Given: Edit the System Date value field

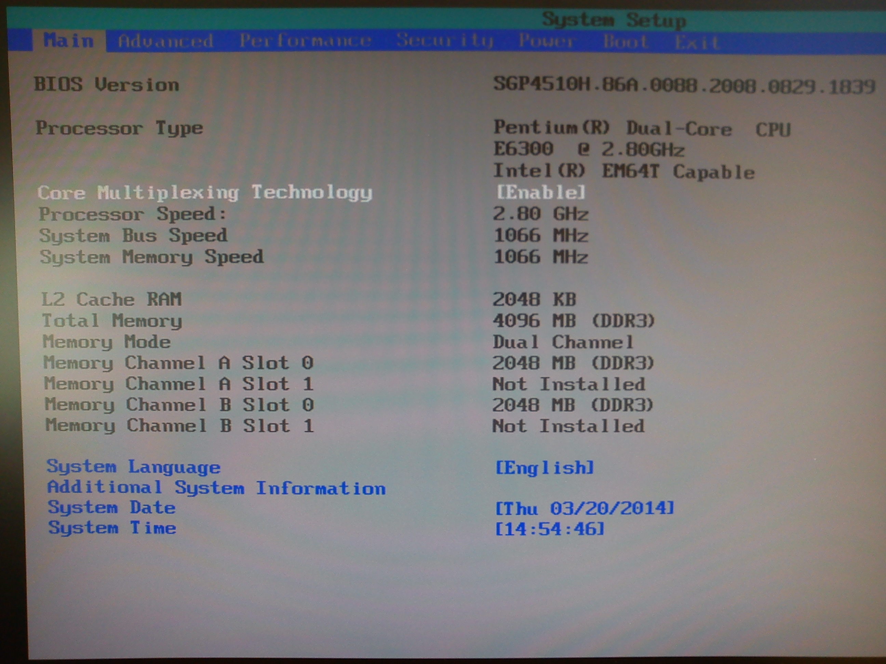Looking at the screenshot, I should 585,508.
